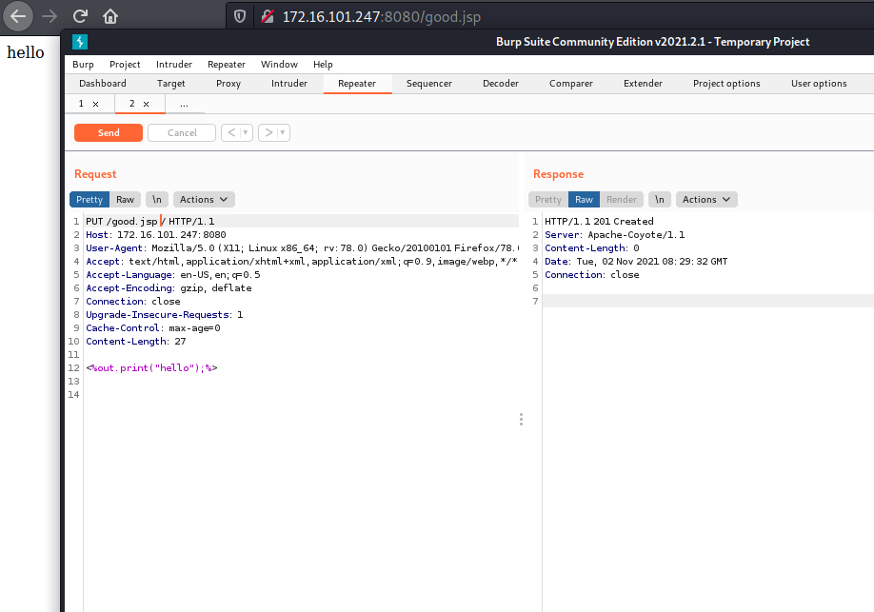This screenshot has height=612, width=874.
Task: Click the Date header in response
Action: tap(636, 262)
